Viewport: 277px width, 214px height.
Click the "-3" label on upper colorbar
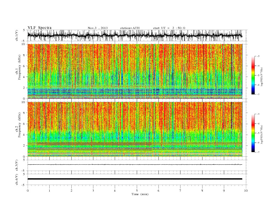258,56
